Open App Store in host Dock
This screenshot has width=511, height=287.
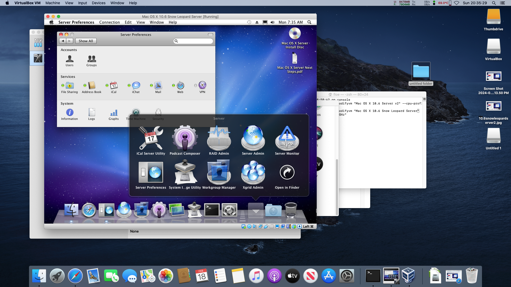coord(329,276)
